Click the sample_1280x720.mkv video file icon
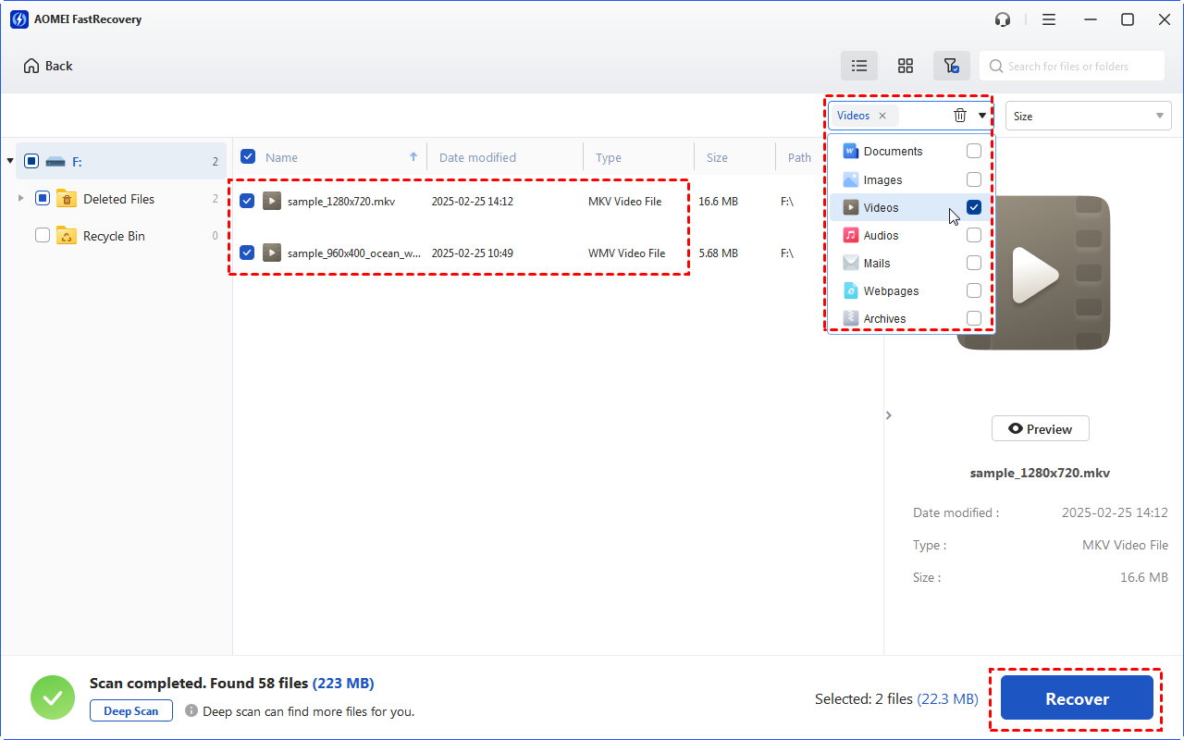 coord(272,201)
